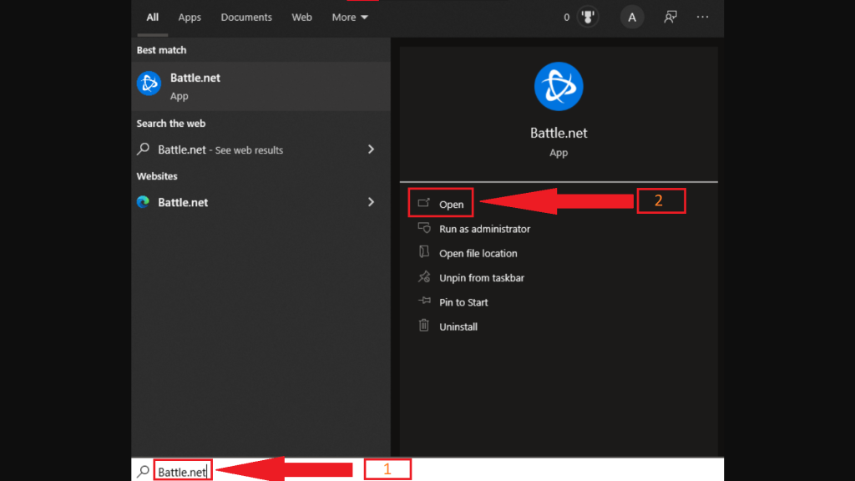Click the Unpin from taskbar icon

423,277
